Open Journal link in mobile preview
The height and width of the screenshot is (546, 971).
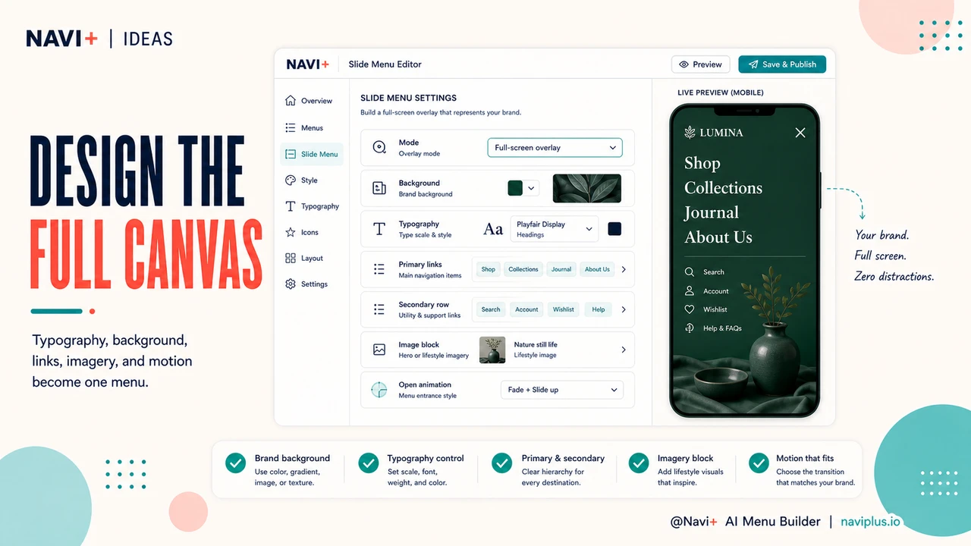[x=712, y=212]
